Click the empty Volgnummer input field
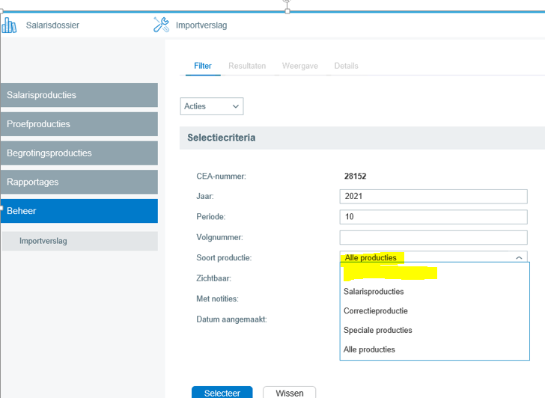Viewport: 545px width, 398px height. 433,237
